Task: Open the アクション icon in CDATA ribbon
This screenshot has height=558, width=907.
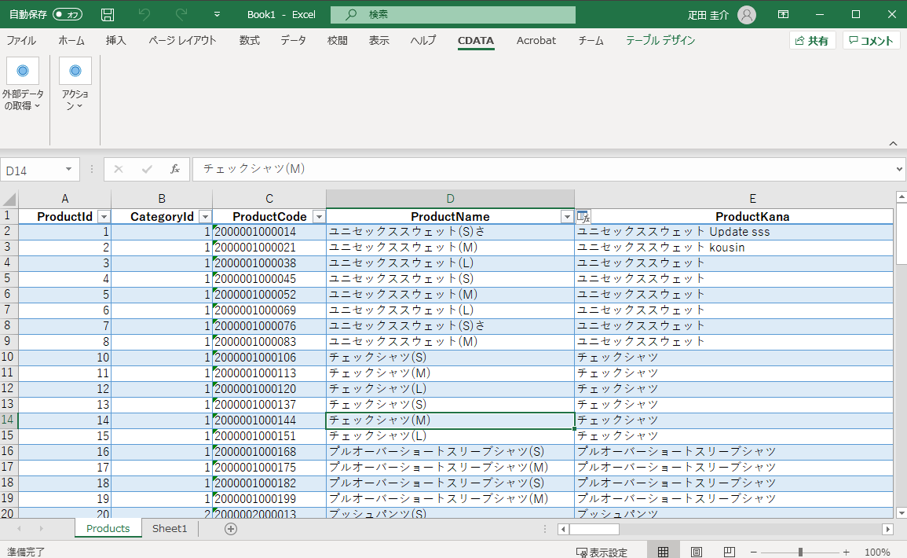Action: (75, 71)
